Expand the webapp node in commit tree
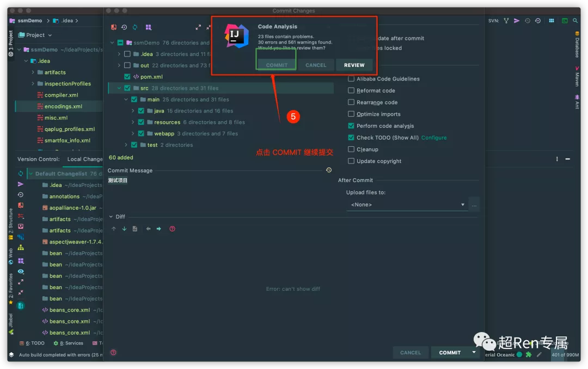The width and height of the screenshot is (588, 369). click(133, 134)
